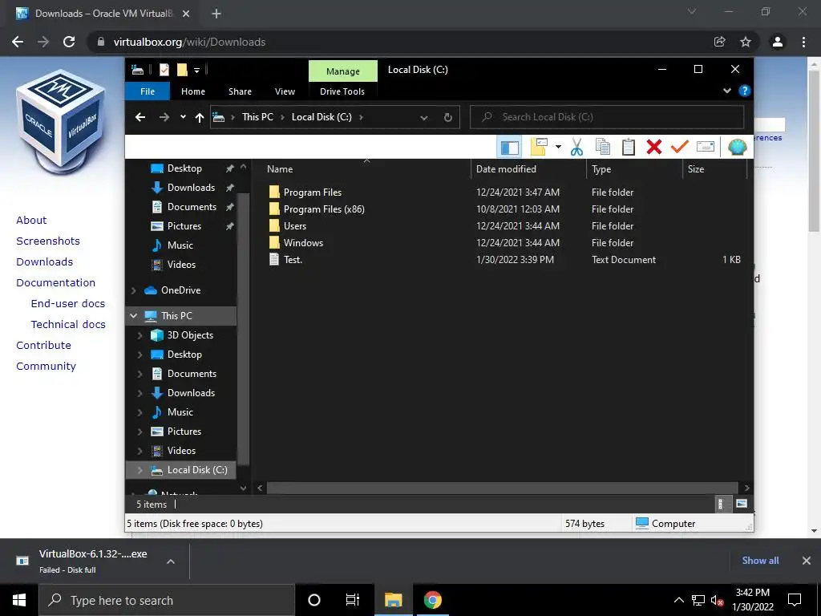The width and height of the screenshot is (821, 616).
Task: Customize Quick Access Toolbar dropdown
Action: [197, 71]
